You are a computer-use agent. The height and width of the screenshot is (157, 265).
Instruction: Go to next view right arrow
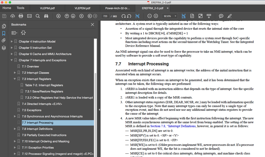point(95,16)
